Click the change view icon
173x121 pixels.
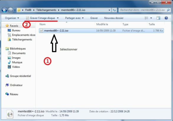coord(146,18)
